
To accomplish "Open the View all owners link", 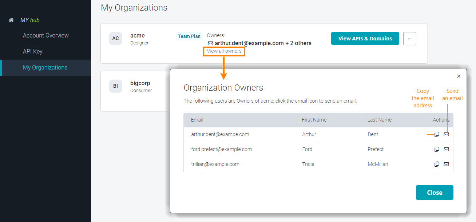I will pos(224,51).
